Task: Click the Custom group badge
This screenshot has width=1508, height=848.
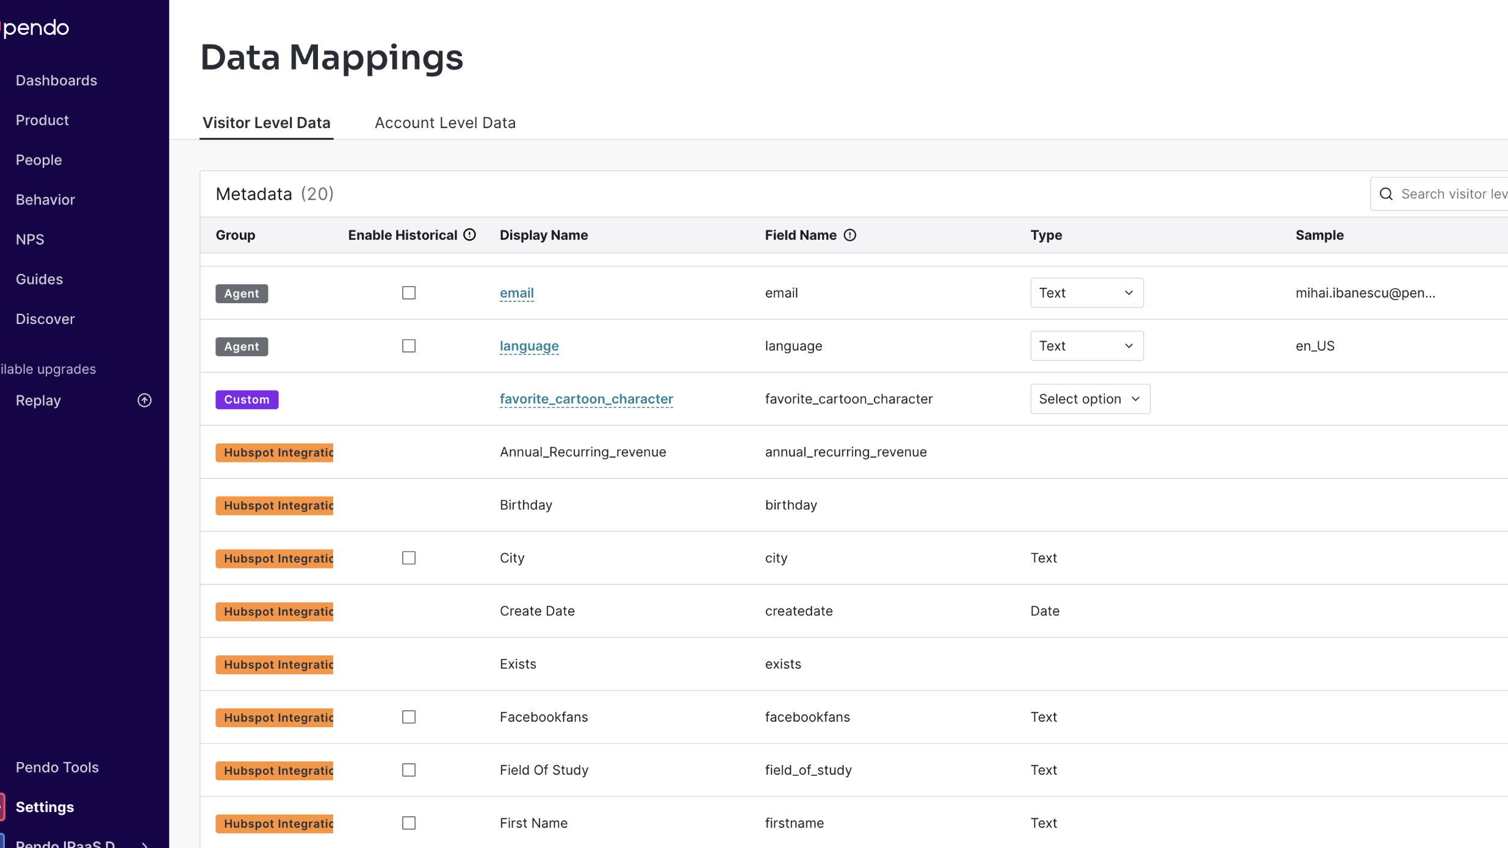Action: [247, 400]
